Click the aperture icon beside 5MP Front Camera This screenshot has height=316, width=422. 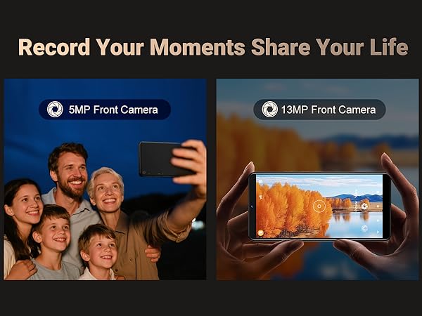tap(55, 110)
